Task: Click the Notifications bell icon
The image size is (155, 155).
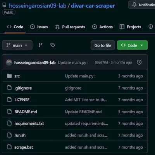Action: pos(134,5)
